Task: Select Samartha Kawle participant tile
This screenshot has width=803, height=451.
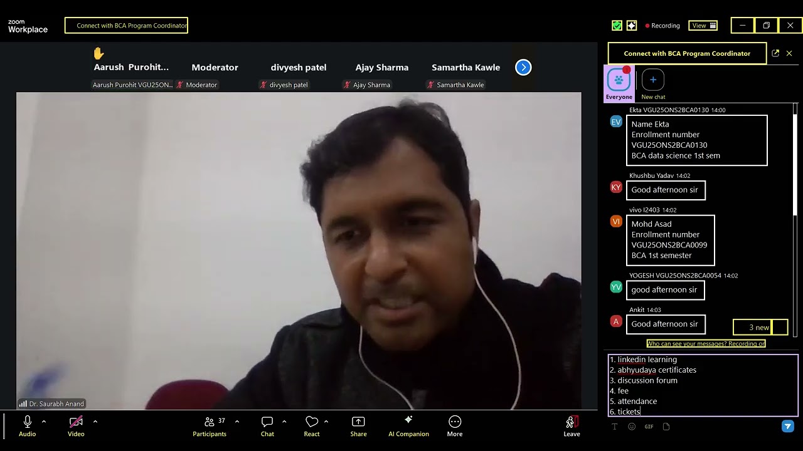Action: pyautogui.click(x=465, y=68)
